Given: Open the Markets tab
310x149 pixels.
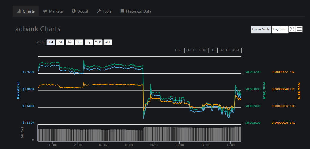Looking at the screenshot, I should (53, 11).
